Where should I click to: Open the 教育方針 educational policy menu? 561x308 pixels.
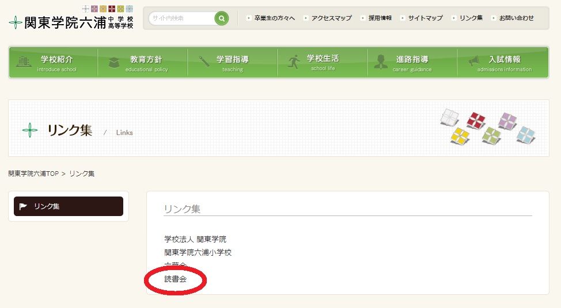click(143, 62)
